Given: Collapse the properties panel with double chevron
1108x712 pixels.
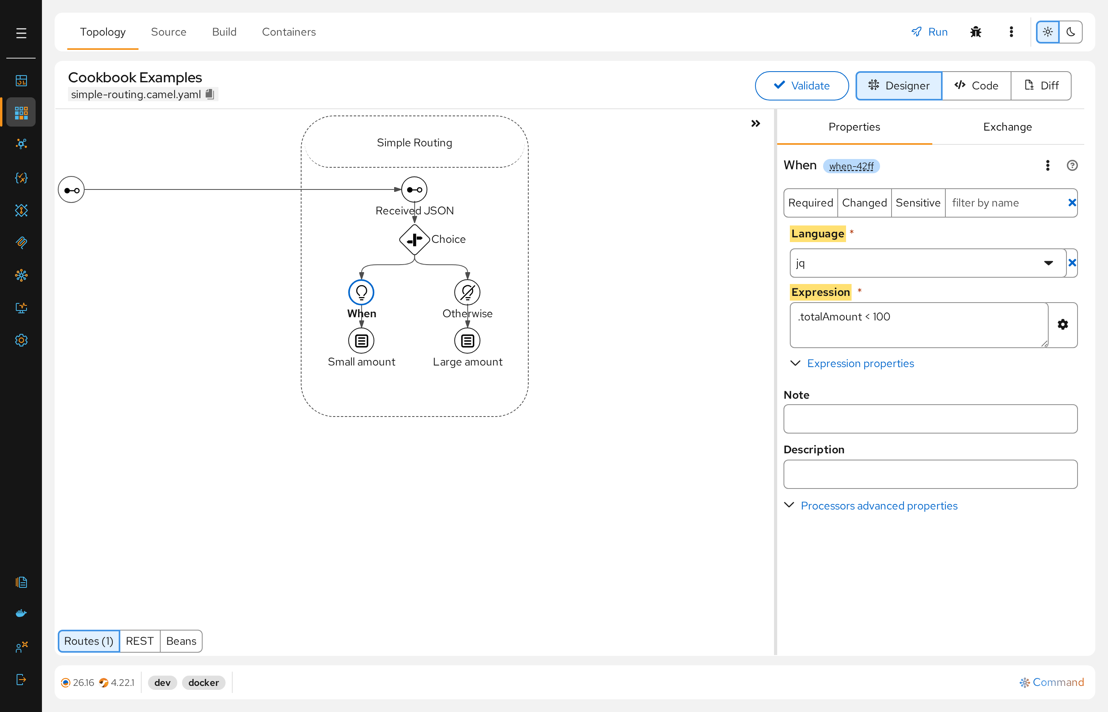Looking at the screenshot, I should 755,123.
